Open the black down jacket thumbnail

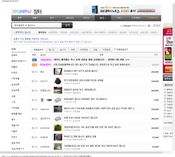[58, 81]
